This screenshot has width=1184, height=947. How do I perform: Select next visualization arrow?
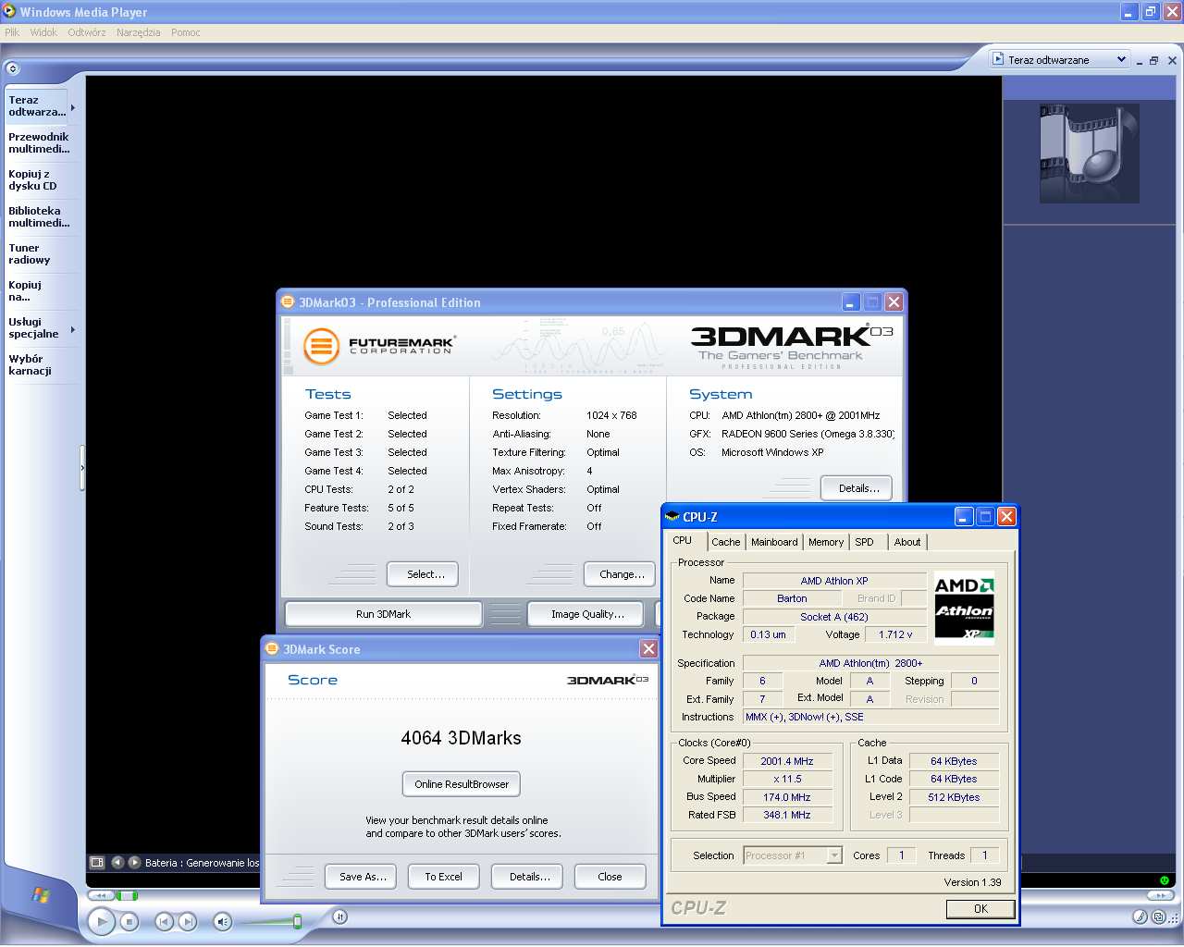[134, 862]
